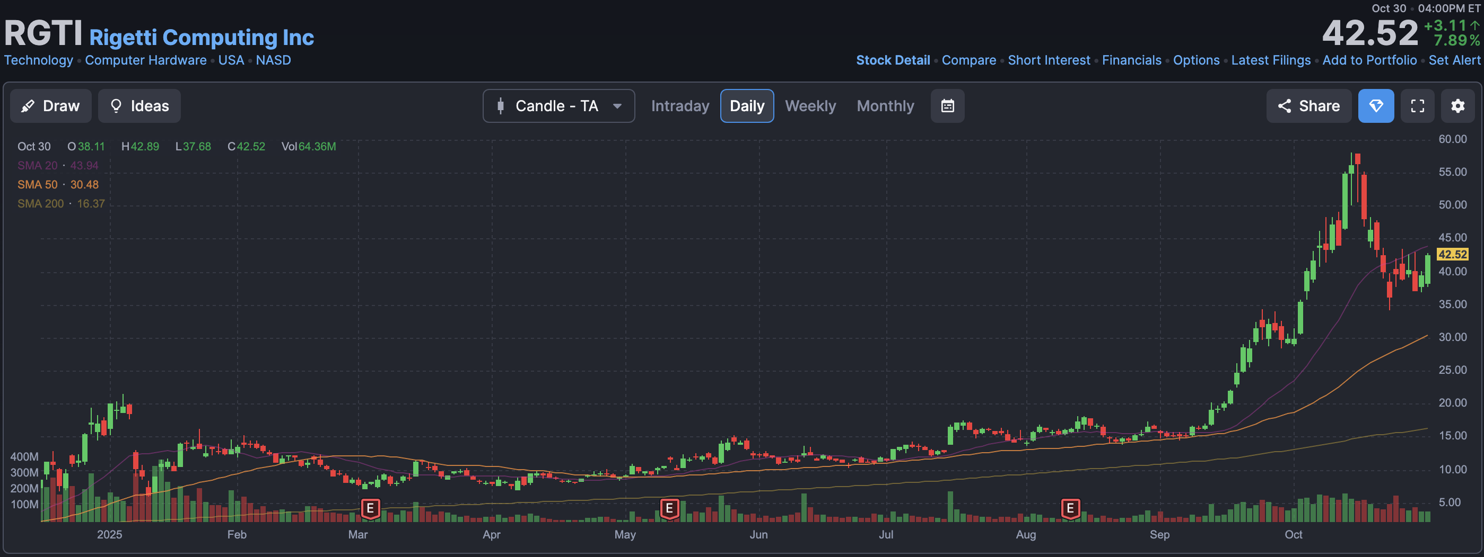The image size is (1484, 557).
Task: Select the Daily timeframe tab
Action: click(747, 106)
